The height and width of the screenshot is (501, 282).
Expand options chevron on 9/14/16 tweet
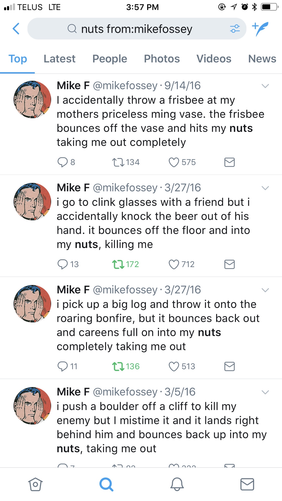click(265, 86)
